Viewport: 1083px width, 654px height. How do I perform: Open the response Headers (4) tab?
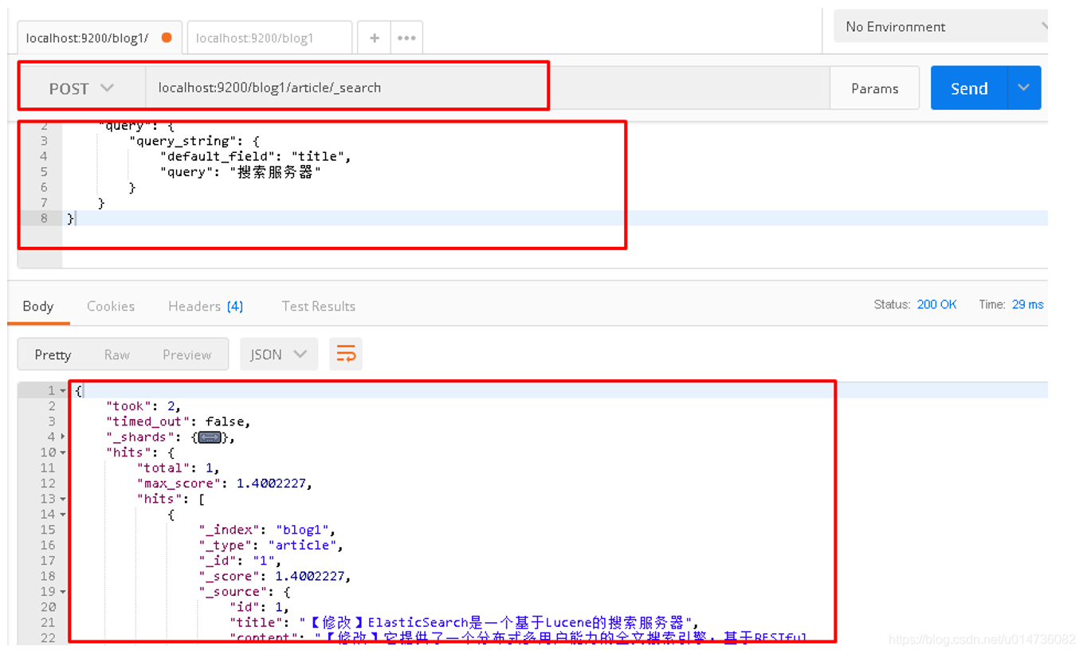click(206, 306)
